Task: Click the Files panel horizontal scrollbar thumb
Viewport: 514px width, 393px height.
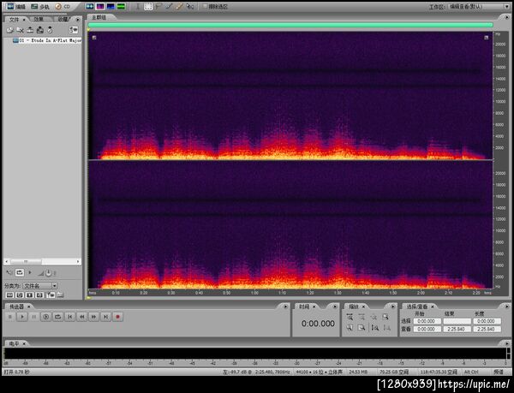Action: point(26,261)
